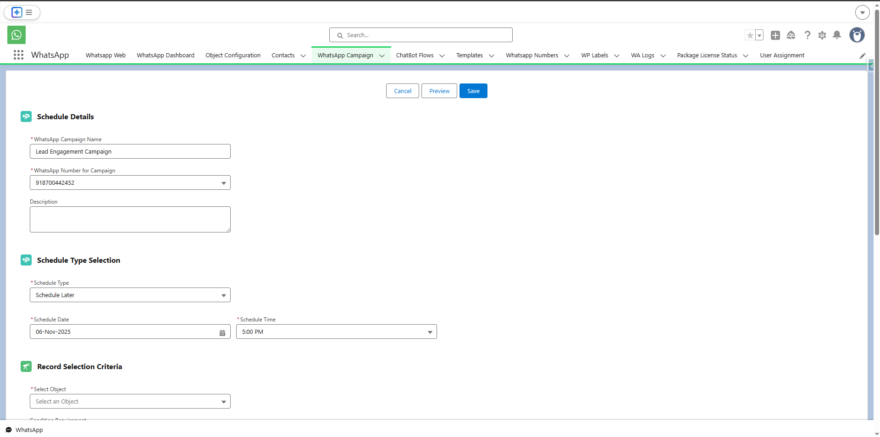Open the Schedule Date calendar picker icon
The image size is (880, 437).
click(x=222, y=332)
